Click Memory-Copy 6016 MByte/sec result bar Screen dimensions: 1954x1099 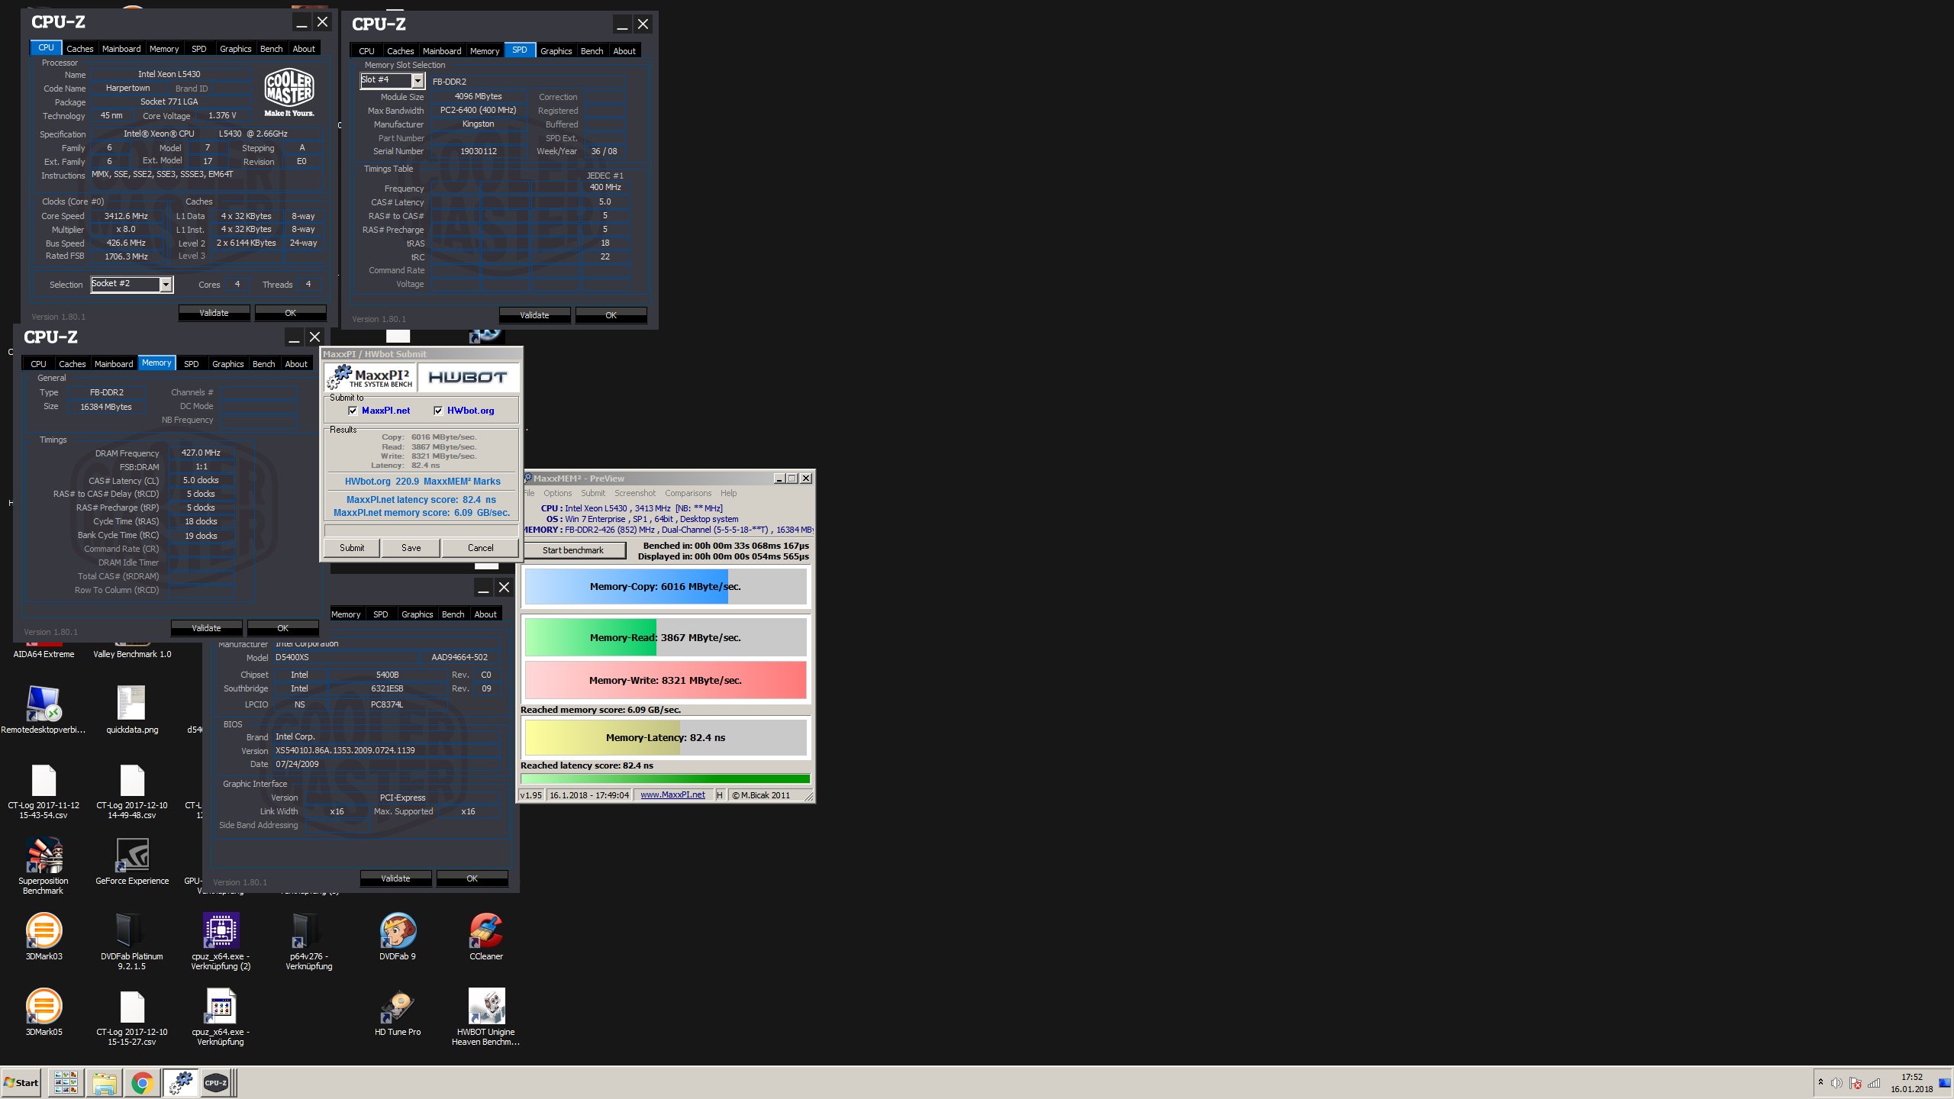[666, 587]
